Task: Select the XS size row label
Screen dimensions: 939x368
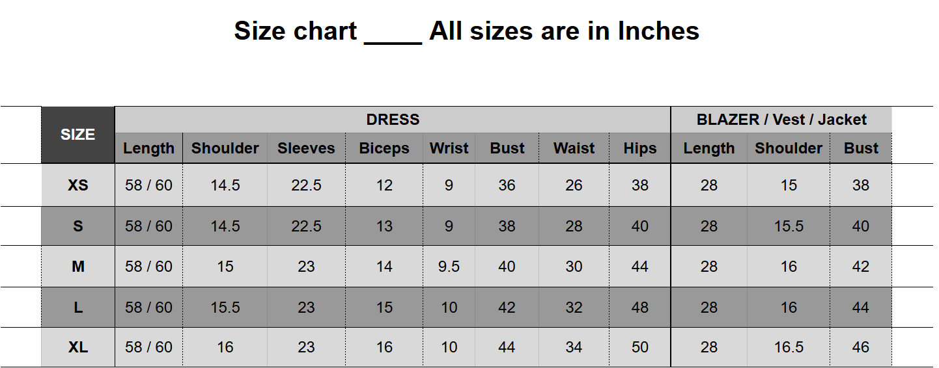Action: (78, 185)
